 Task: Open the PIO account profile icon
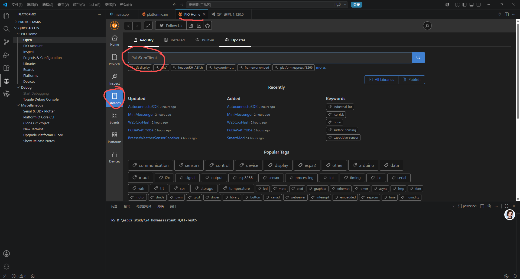[427, 26]
